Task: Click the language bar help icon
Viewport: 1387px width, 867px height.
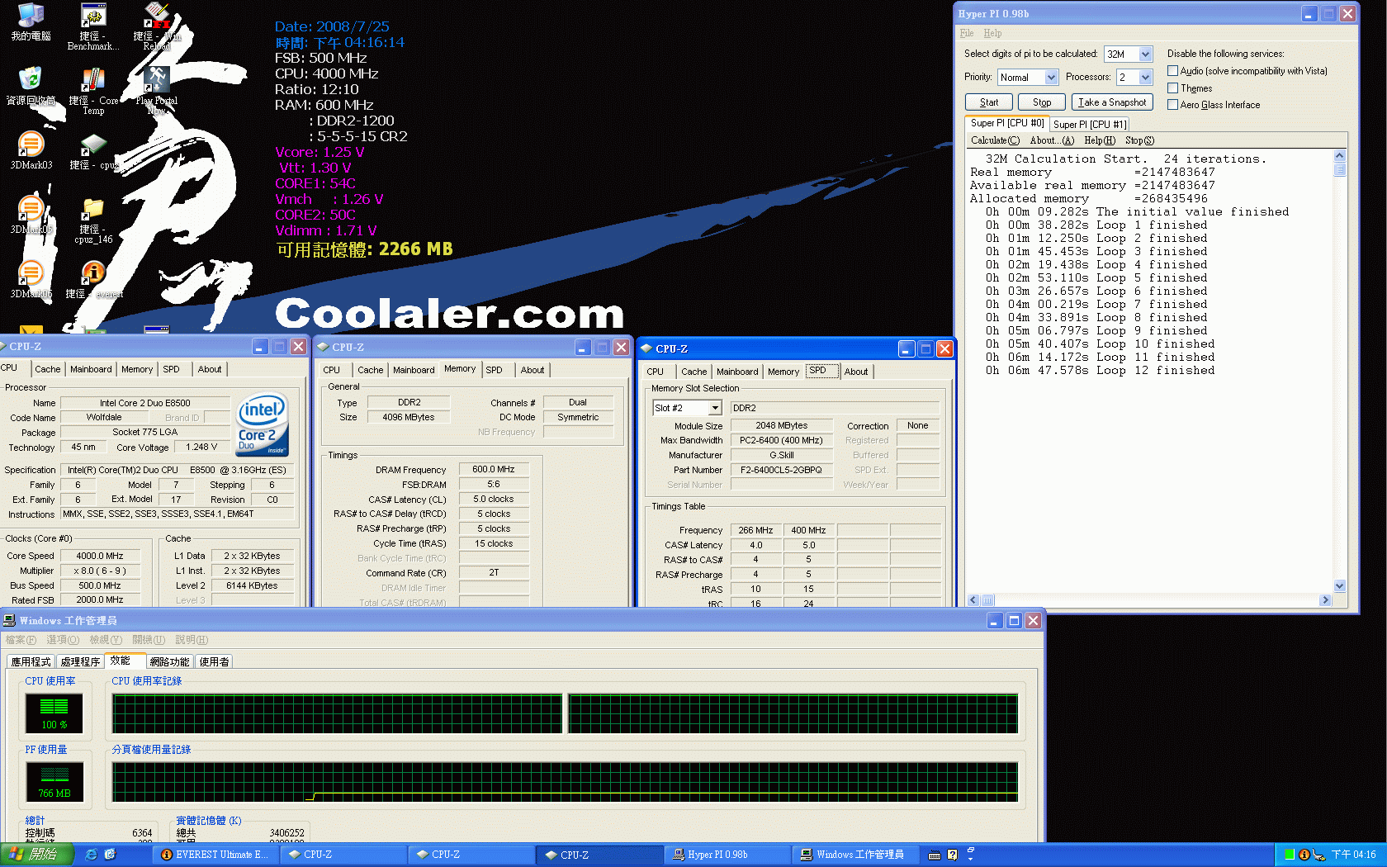Action: pyautogui.click(x=953, y=855)
